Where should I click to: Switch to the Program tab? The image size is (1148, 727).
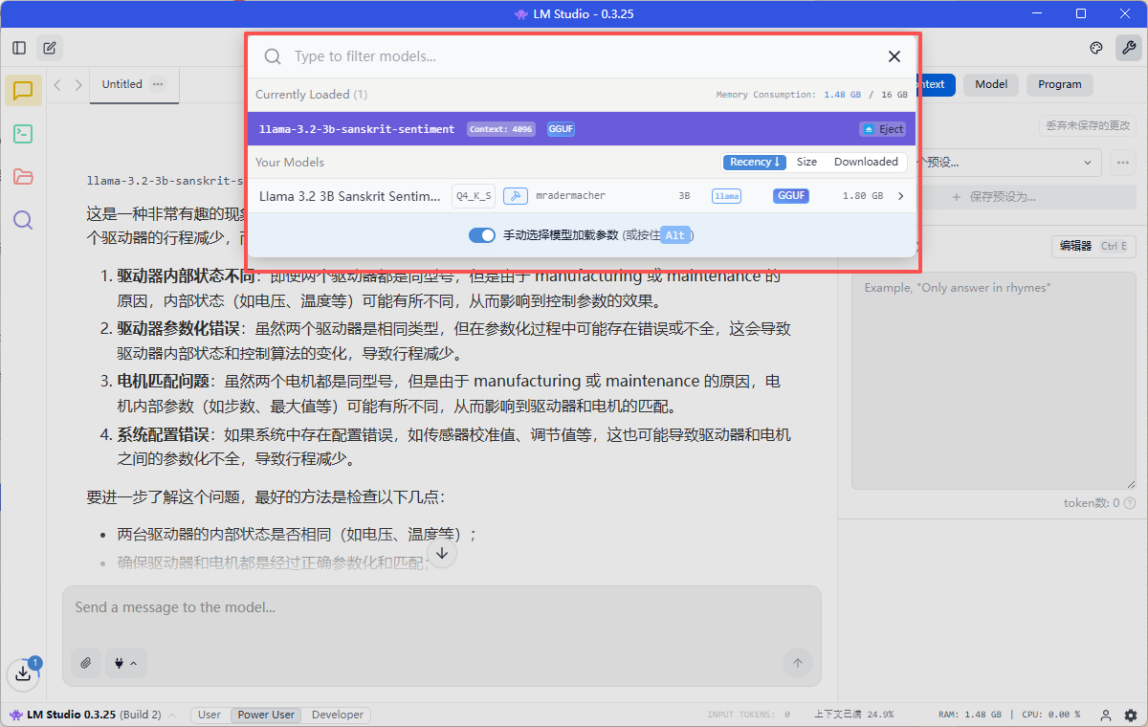(x=1060, y=84)
